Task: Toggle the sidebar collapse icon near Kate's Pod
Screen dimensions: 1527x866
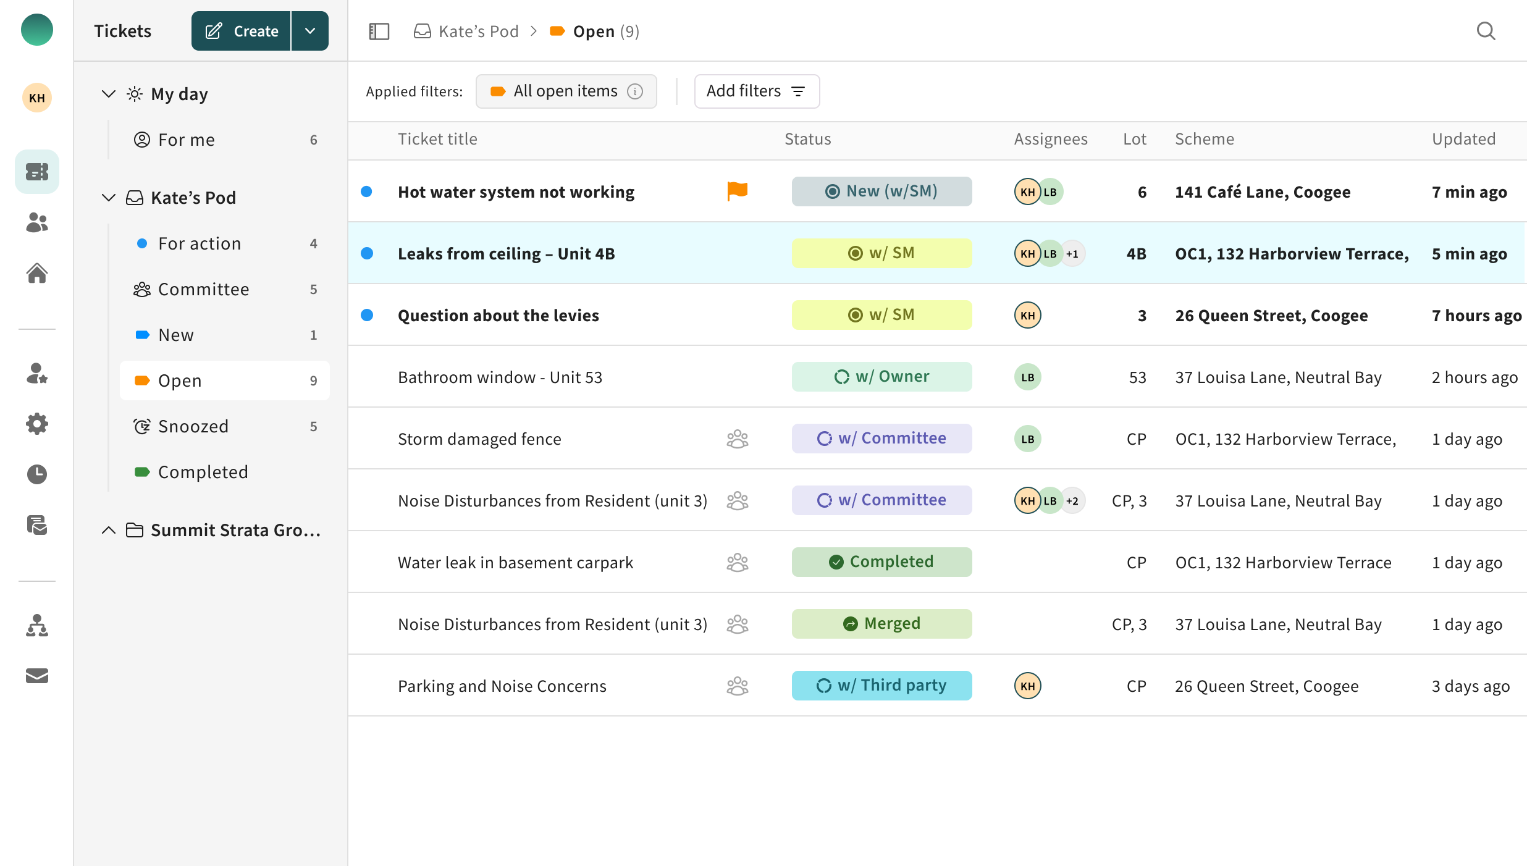Action: [x=379, y=31]
